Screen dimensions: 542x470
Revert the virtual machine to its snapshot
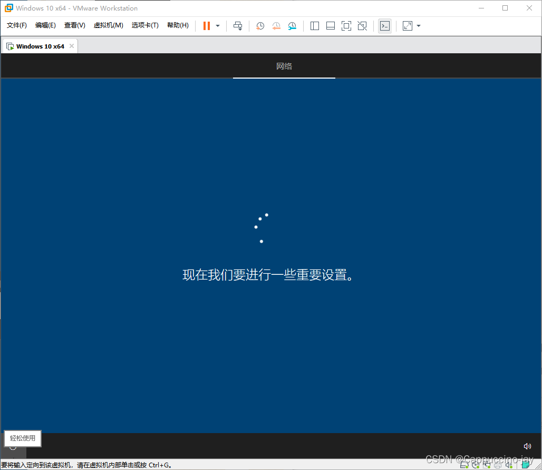[276, 25]
